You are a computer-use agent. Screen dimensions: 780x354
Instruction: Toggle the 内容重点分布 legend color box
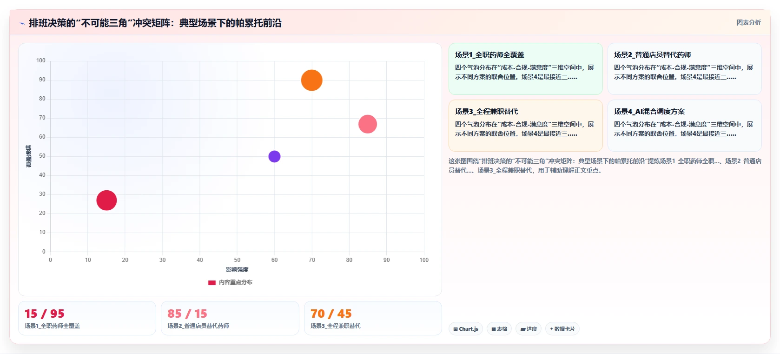pos(212,282)
